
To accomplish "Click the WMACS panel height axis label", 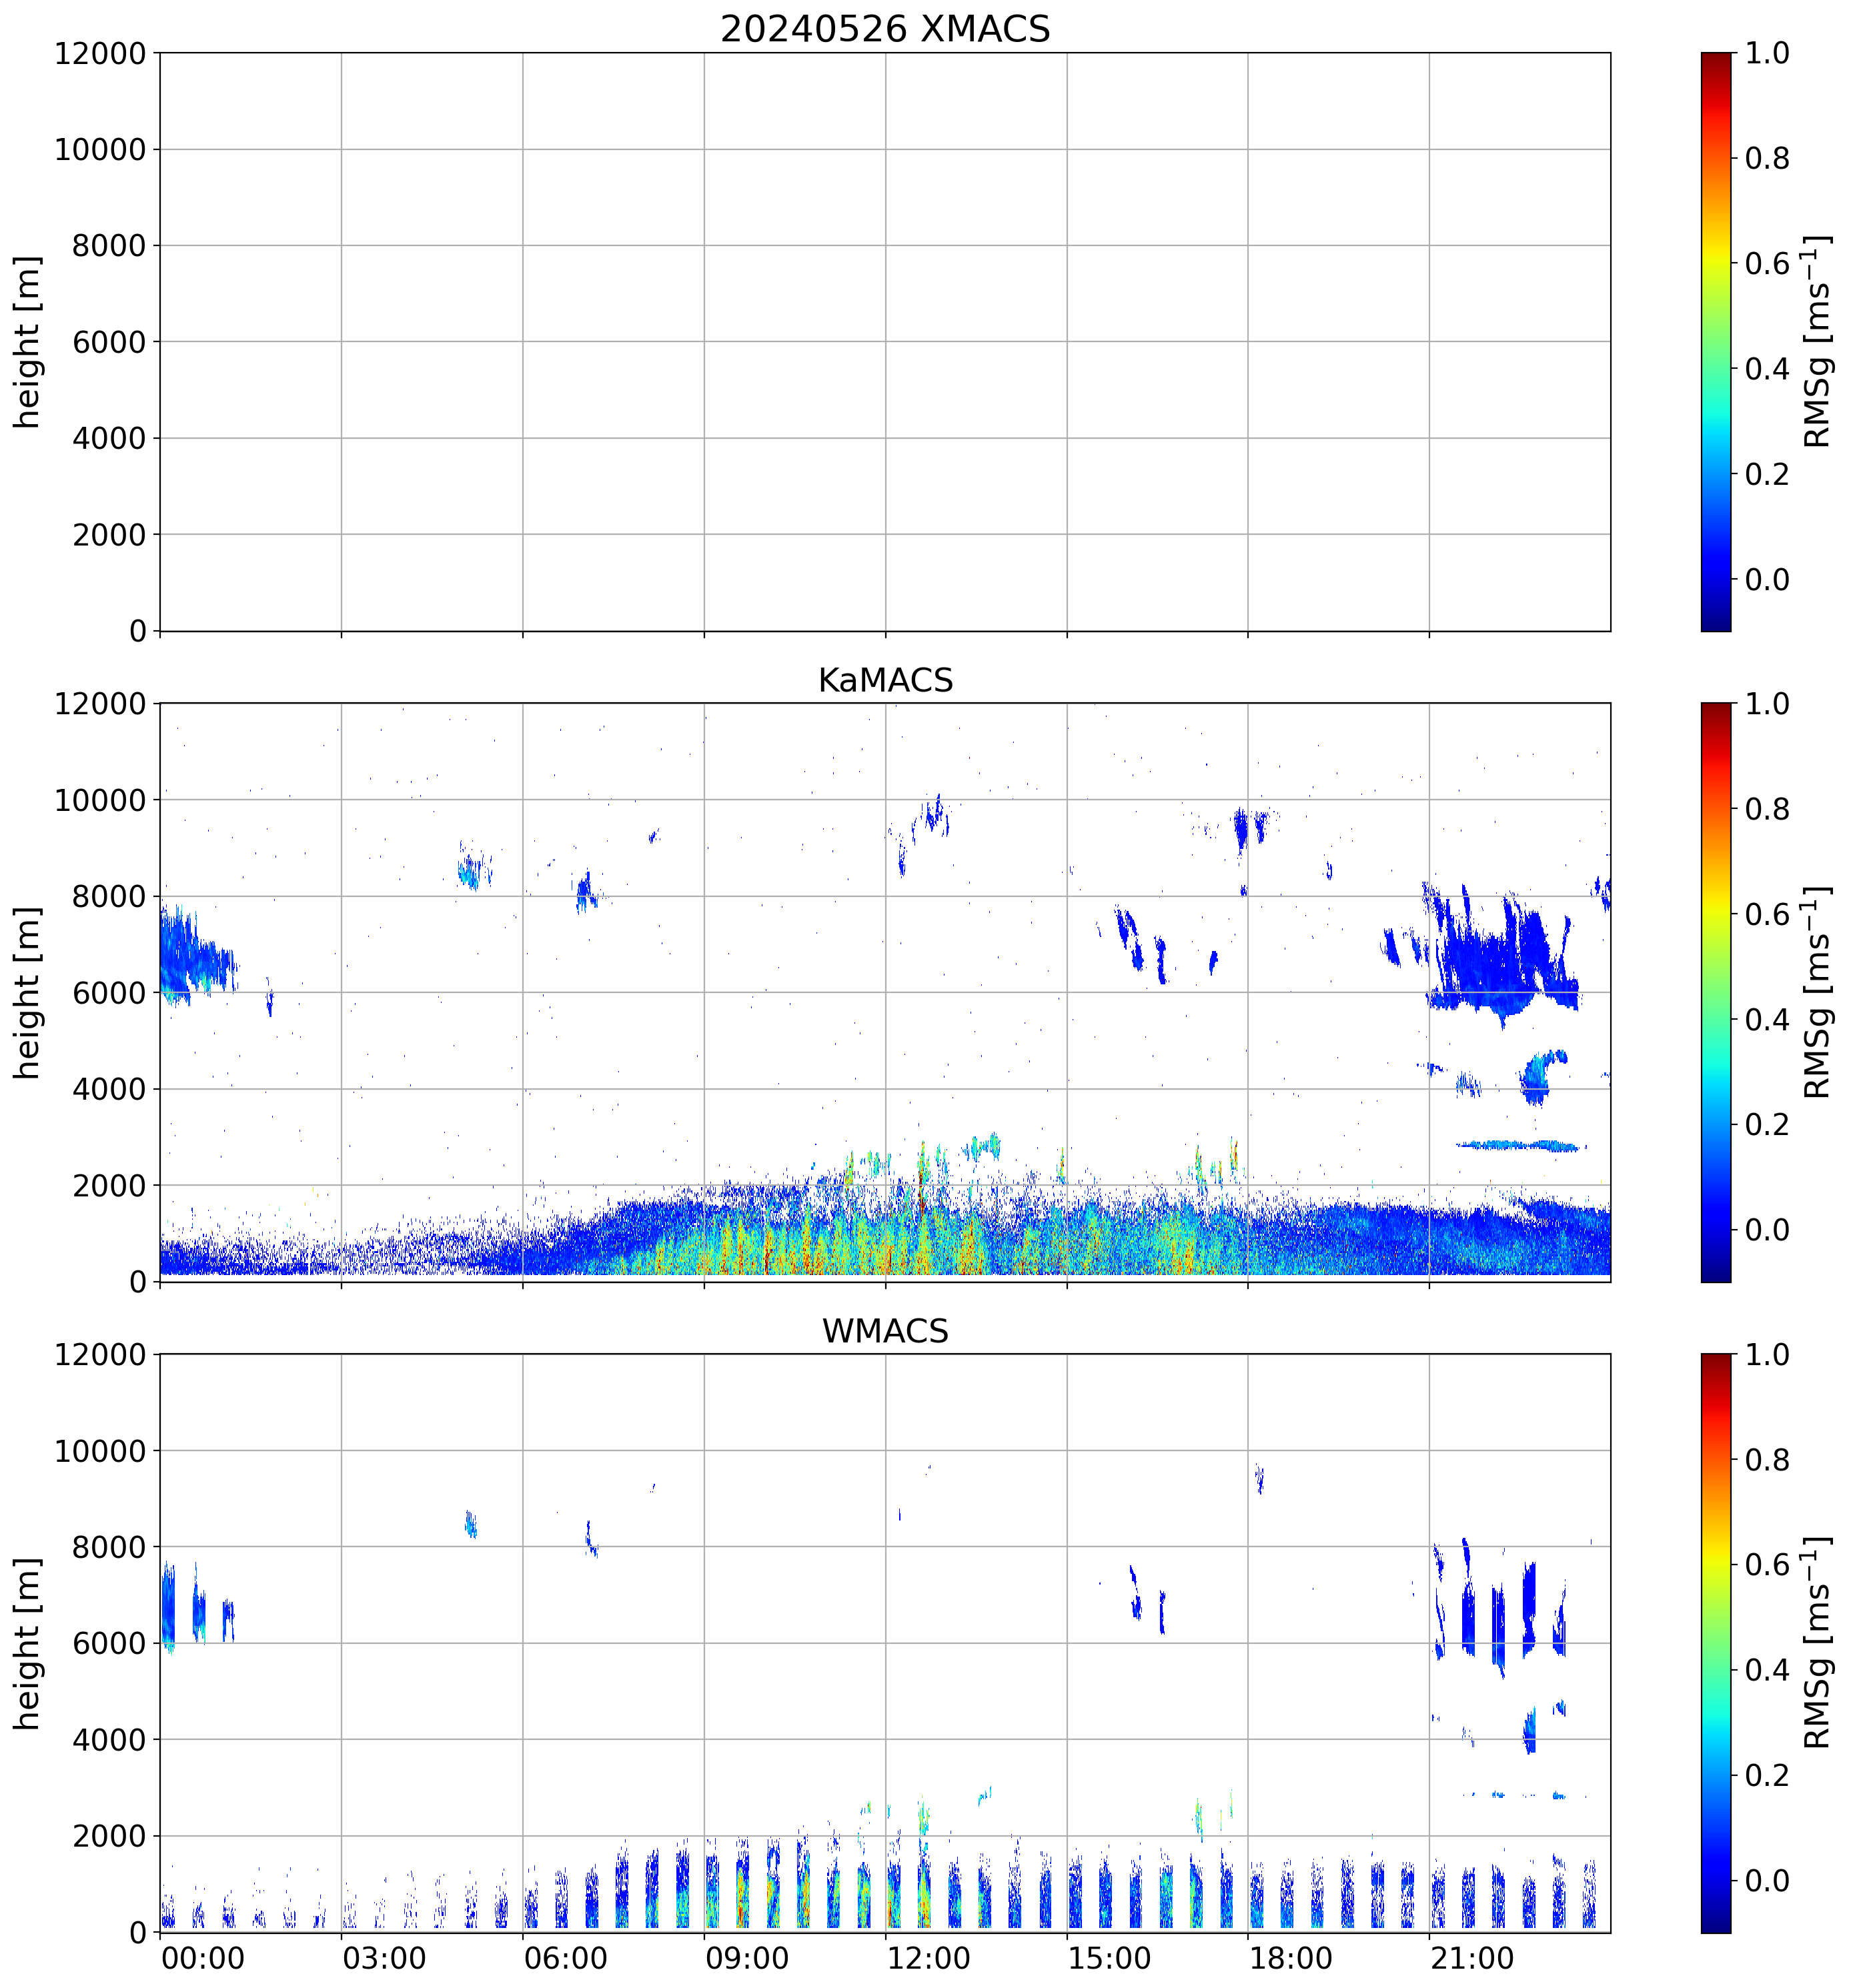I will pyautogui.click(x=28, y=1643).
